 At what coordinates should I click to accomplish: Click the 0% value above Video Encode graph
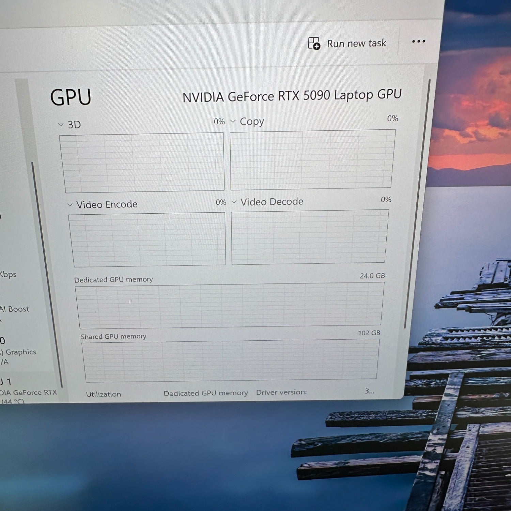coord(221,202)
